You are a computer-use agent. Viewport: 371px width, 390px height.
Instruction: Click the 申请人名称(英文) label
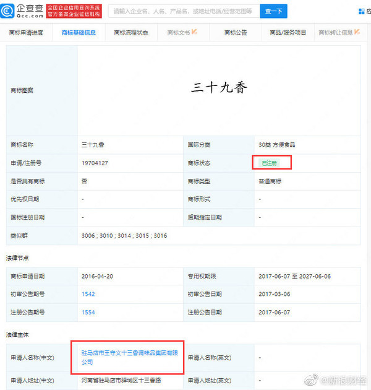point(210,358)
